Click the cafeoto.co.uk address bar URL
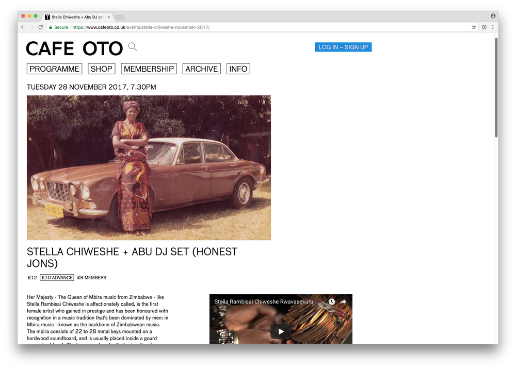This screenshot has height=369, width=516. [141, 27]
